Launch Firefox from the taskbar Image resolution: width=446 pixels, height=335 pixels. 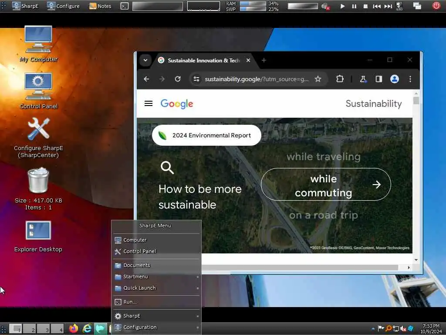(x=74, y=328)
